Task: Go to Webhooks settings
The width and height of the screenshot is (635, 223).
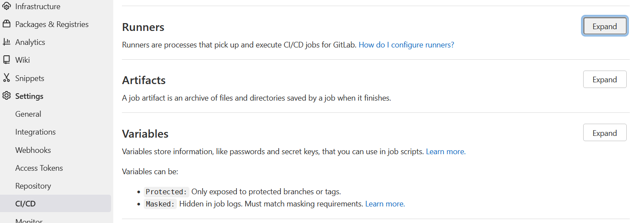Action: point(33,150)
